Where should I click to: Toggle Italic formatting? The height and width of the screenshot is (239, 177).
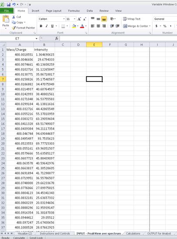pos(47,26)
